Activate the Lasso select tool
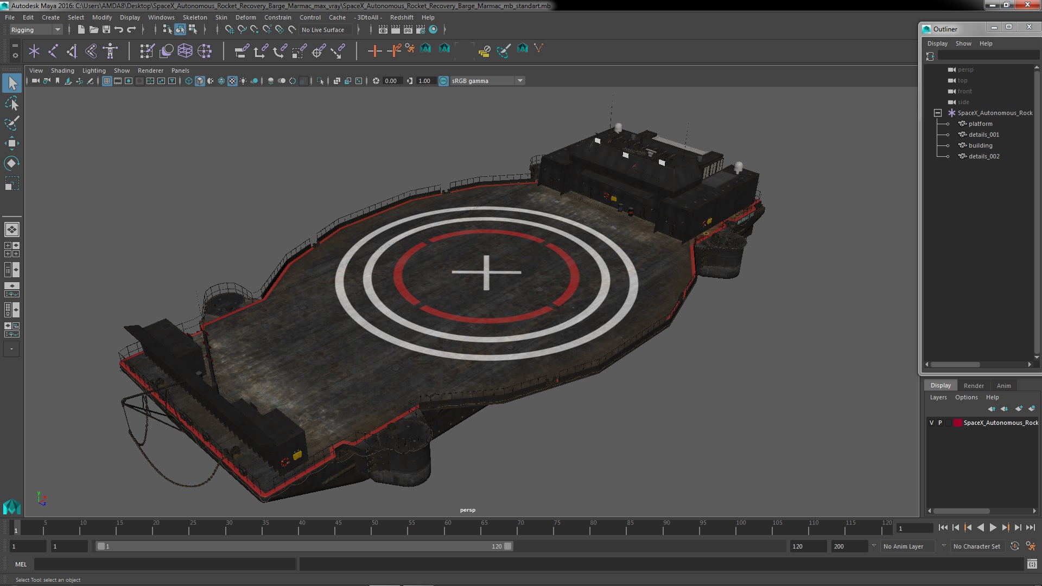Screen dimensions: 1042x586 point(12,103)
